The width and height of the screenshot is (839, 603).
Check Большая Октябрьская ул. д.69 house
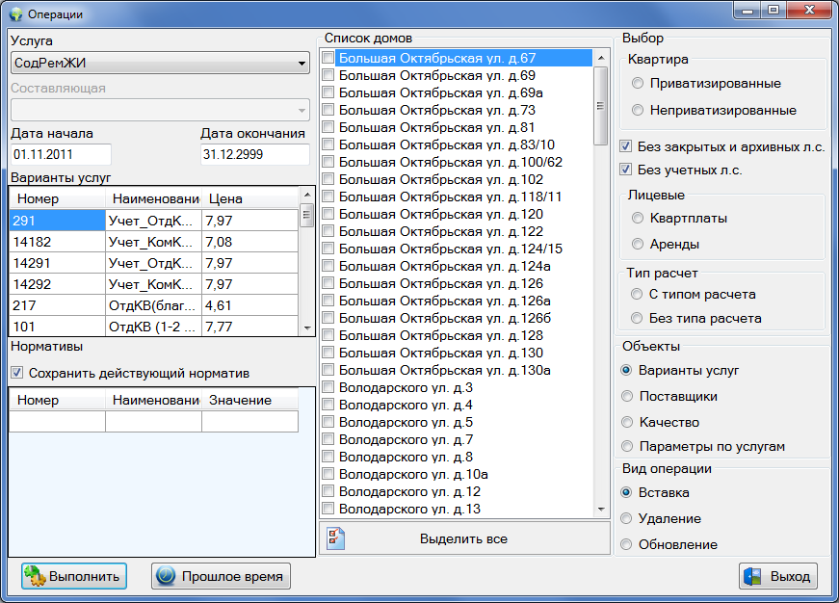coord(328,75)
